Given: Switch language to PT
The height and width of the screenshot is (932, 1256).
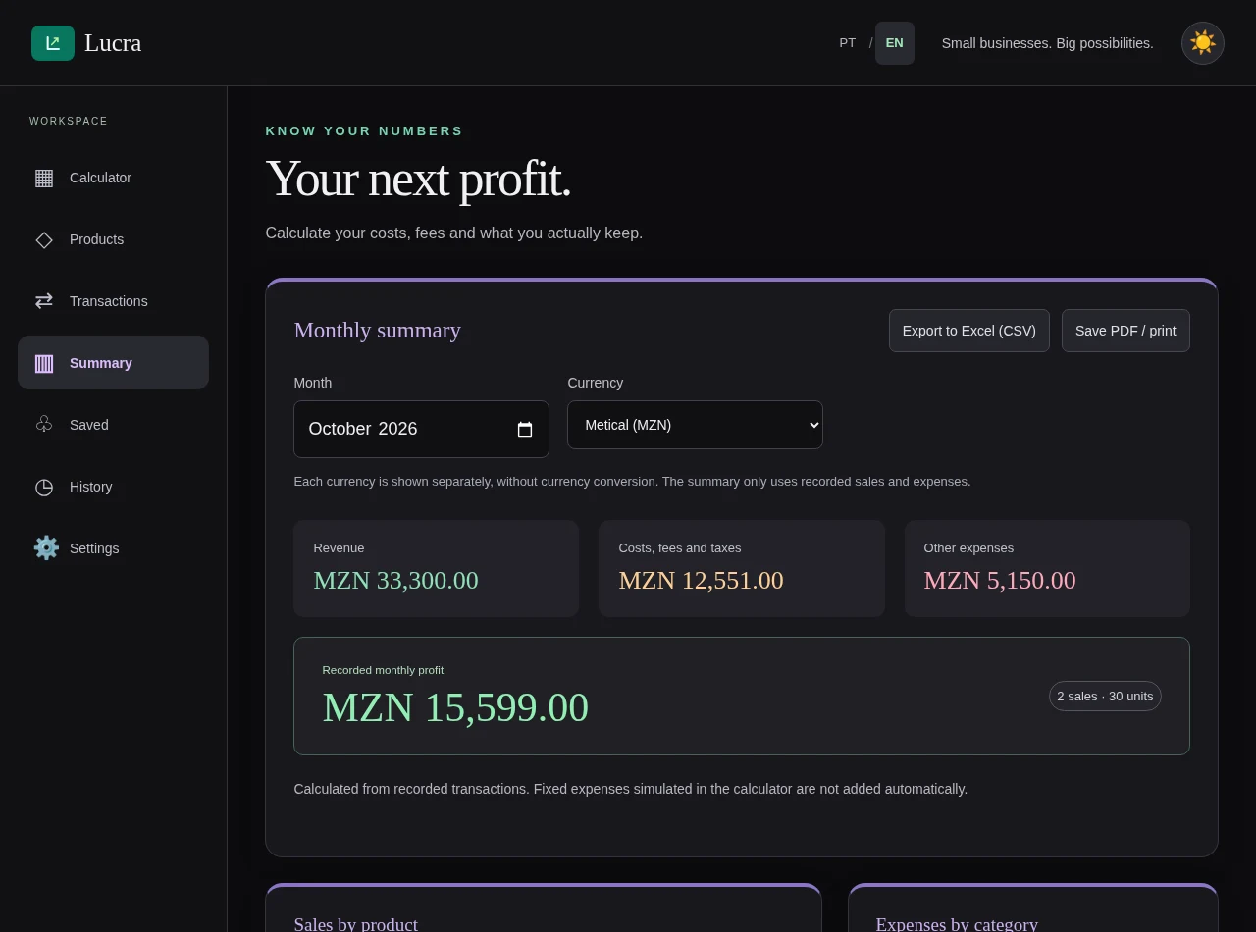Looking at the screenshot, I should (847, 43).
